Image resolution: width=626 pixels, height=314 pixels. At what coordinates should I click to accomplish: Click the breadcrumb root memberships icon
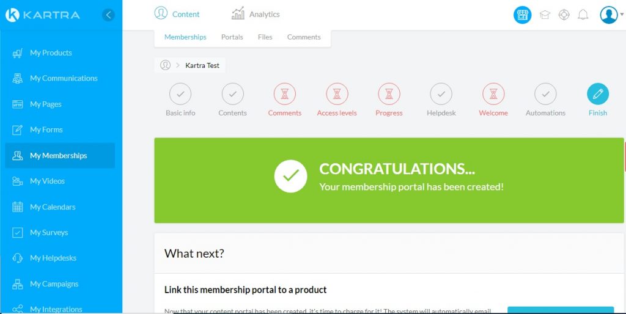pos(165,65)
